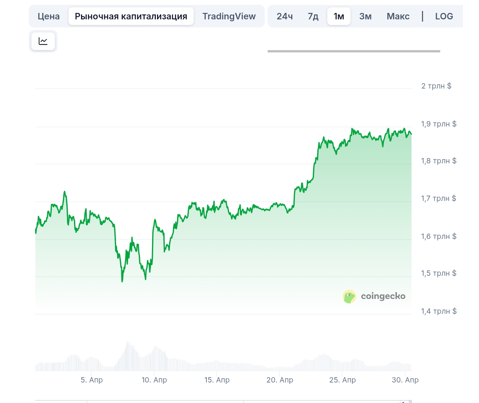Click the 1,9 трлн $ axis label
This screenshot has height=403, width=479.
(439, 124)
